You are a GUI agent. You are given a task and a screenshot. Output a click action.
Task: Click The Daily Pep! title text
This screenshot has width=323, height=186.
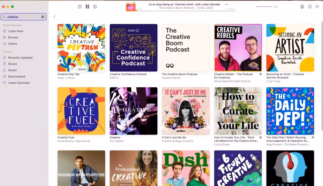point(288,139)
